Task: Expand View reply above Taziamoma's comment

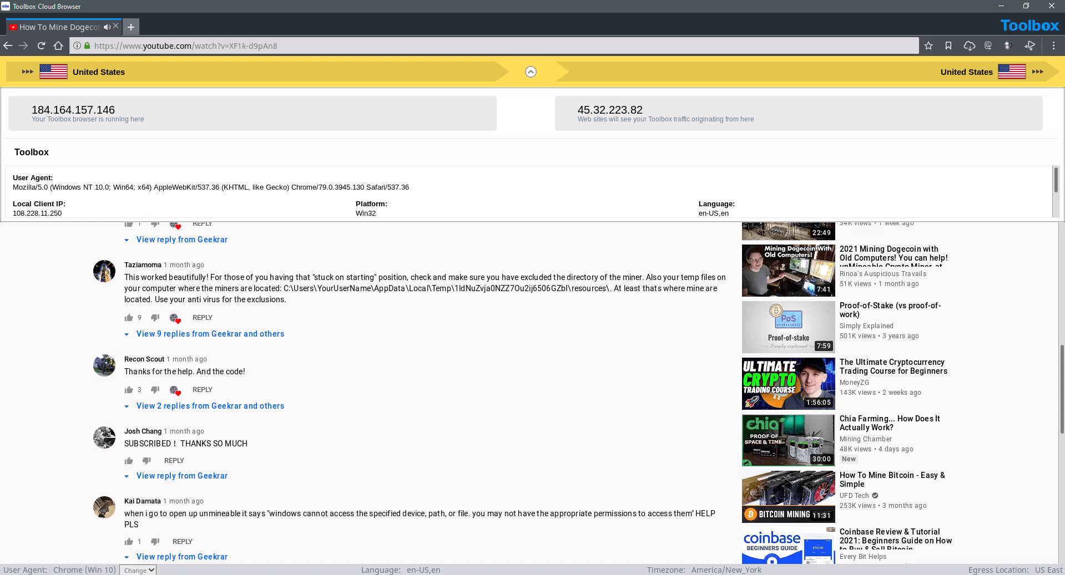Action: pyautogui.click(x=182, y=240)
